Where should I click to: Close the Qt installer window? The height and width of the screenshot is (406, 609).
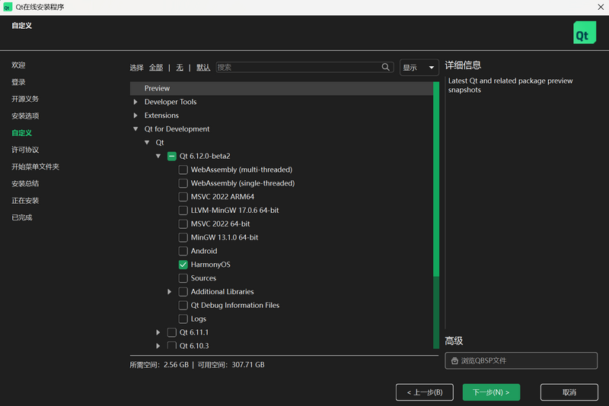click(601, 7)
